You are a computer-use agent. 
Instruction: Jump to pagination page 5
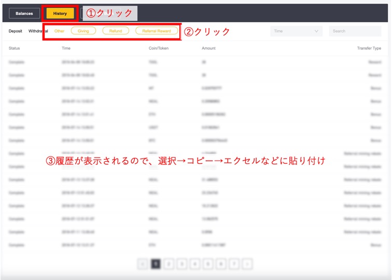tap(208, 264)
